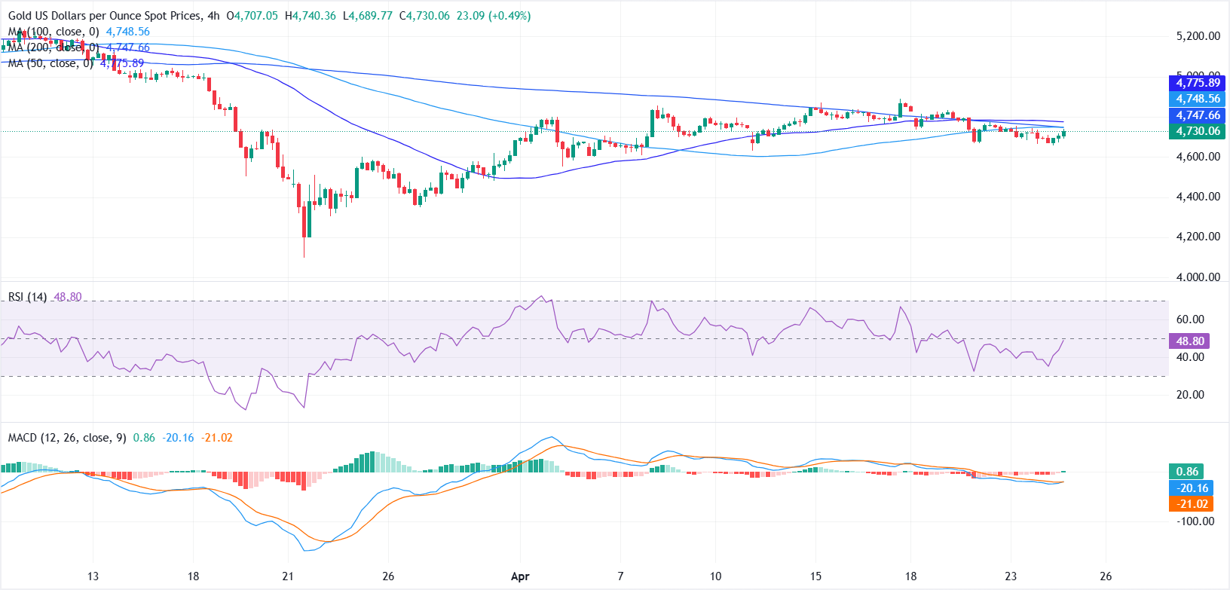Viewport: 1230px width, 590px height.
Task: Click the RSI (14) indicator label
Action: coord(27,297)
